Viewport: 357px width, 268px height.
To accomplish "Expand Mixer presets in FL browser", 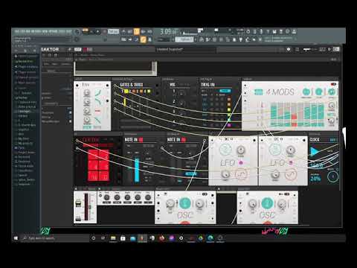I will coord(25,83).
